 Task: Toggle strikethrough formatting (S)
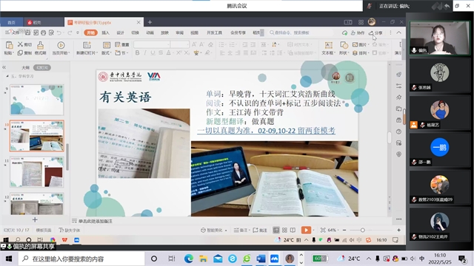161,52
